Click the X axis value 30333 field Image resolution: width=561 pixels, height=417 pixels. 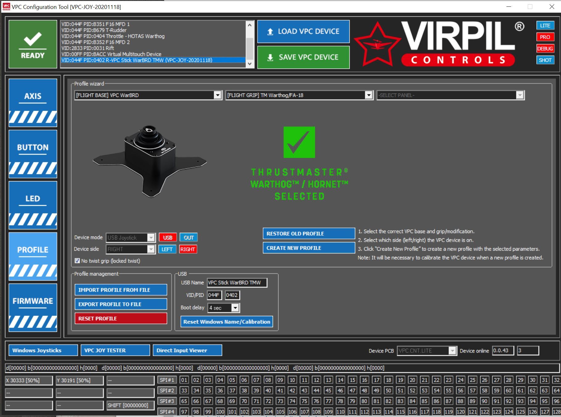coord(29,380)
